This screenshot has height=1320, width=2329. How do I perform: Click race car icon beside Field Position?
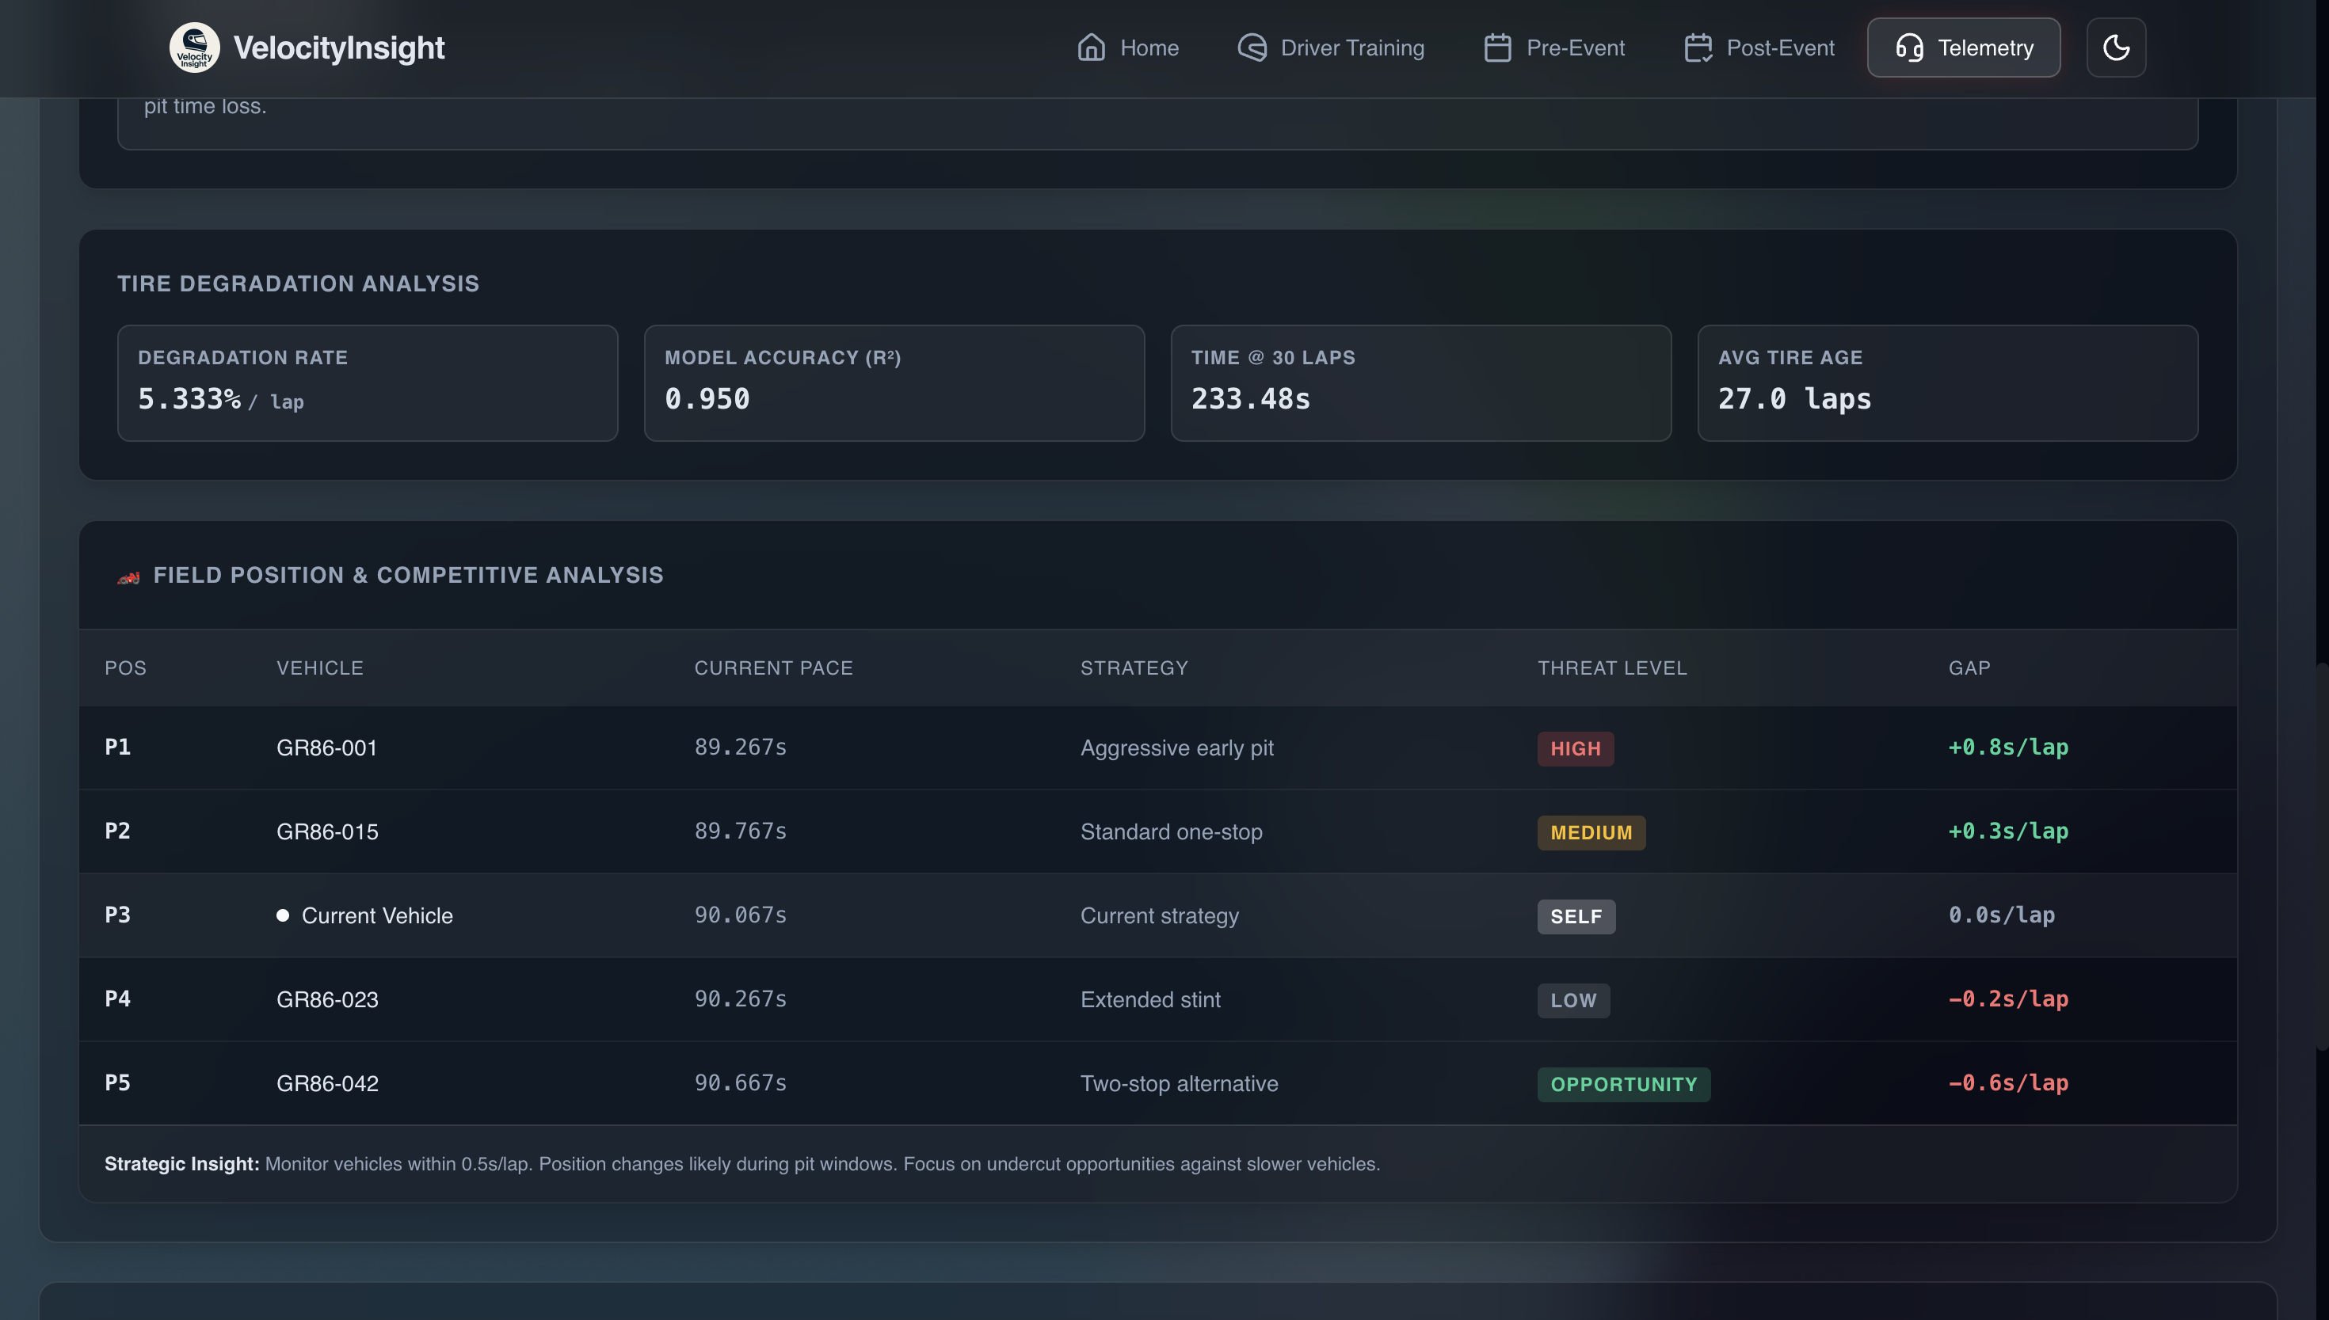coord(129,576)
